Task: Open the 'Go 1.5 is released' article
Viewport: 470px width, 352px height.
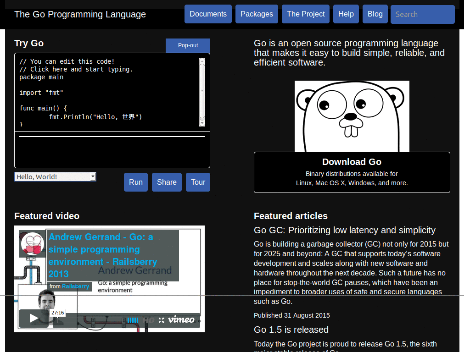Action: point(291,330)
